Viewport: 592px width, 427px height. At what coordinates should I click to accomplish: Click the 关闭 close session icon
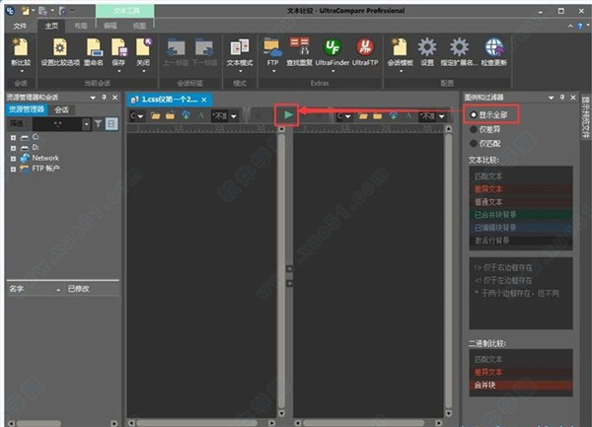click(x=143, y=48)
